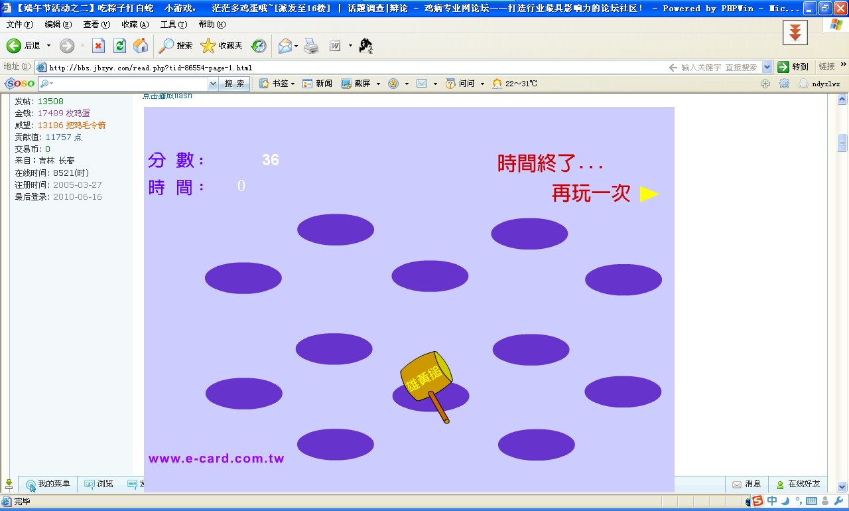Click the vertical scrollbar thumb
Image resolution: width=849 pixels, height=511 pixels.
[842, 143]
